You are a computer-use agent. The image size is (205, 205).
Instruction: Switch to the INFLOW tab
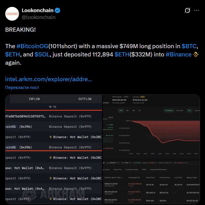34,99
